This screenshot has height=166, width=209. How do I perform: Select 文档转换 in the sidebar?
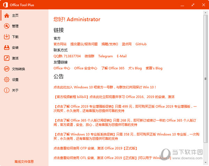click(x=24, y=69)
